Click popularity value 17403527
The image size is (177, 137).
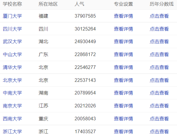(x=85, y=132)
